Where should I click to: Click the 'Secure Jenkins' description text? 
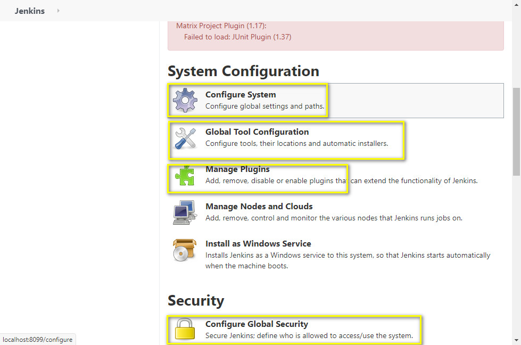pos(309,335)
